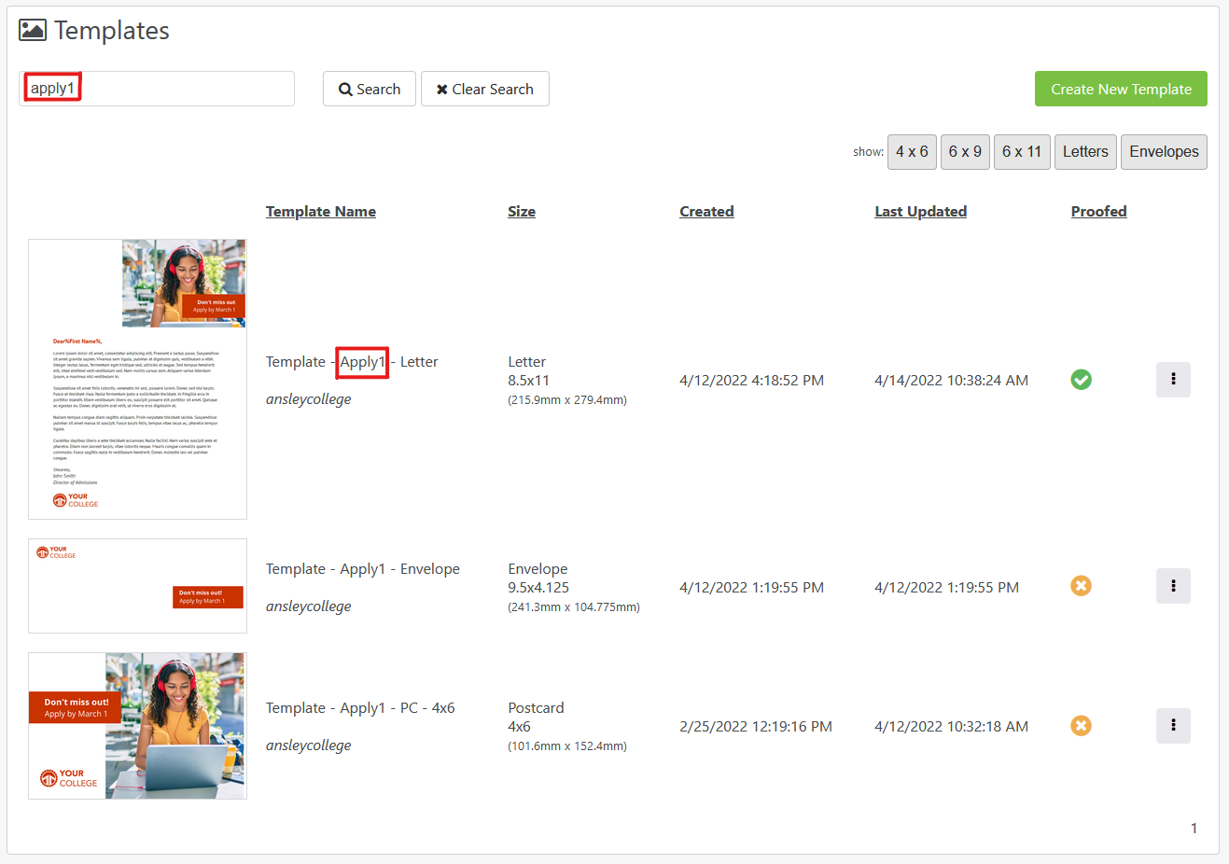
Task: Sort by the Proofed column header
Action: 1098,212
